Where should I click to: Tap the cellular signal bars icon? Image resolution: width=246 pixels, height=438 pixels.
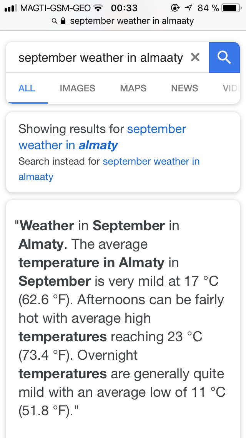[11, 8]
